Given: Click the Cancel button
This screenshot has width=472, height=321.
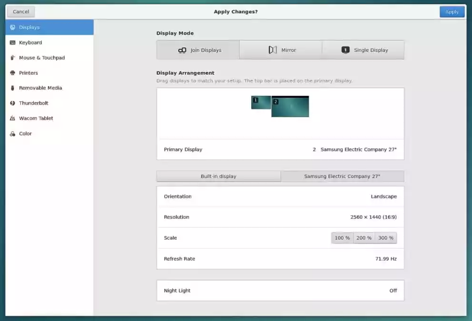Looking at the screenshot, I should 21,12.
